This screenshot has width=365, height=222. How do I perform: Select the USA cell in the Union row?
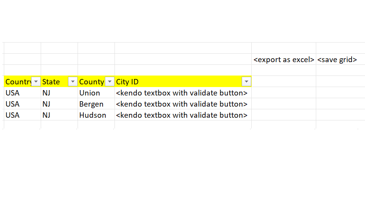point(13,93)
